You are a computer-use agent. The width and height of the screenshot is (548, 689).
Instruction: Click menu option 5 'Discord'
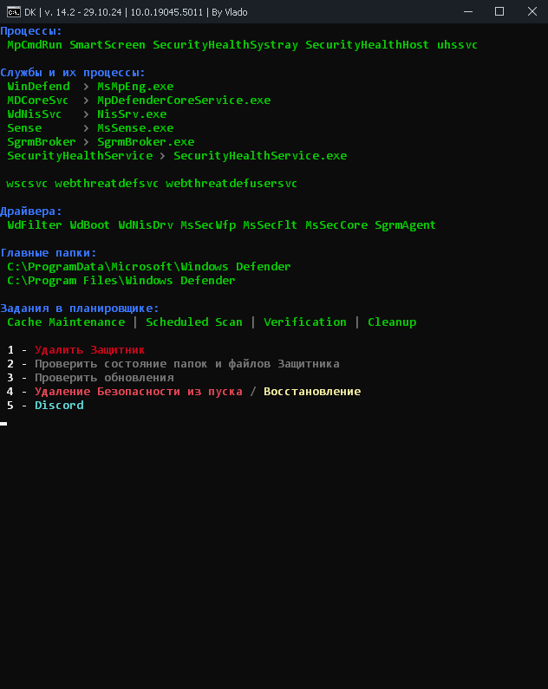pos(59,405)
